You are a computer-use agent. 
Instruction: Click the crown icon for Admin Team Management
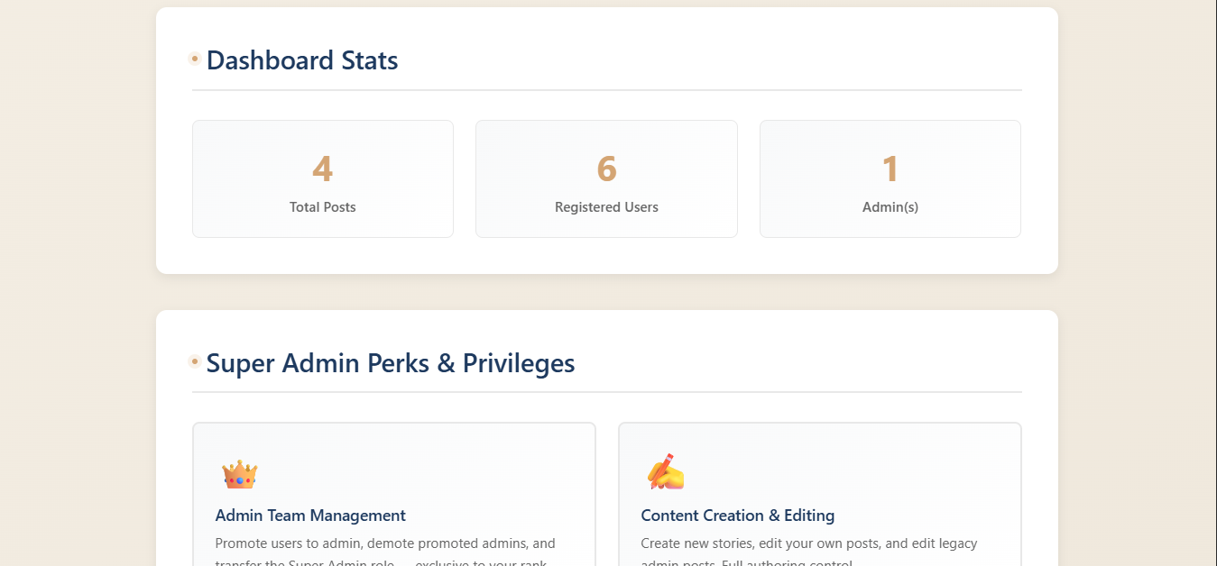point(240,474)
